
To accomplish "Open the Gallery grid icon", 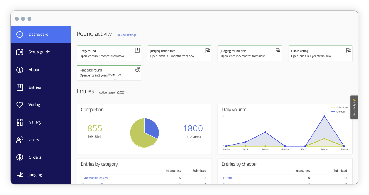I will pos(19,122).
